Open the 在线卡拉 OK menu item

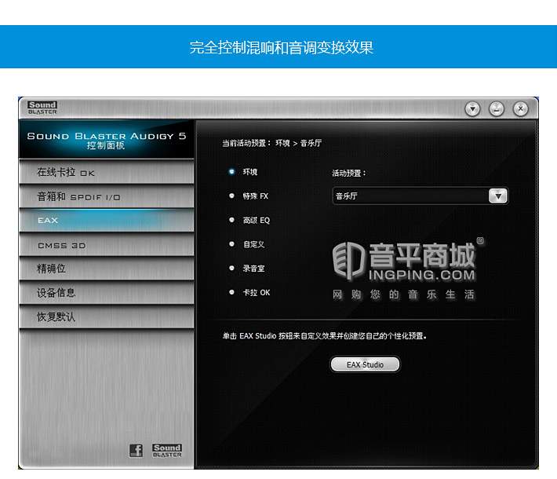click(x=107, y=172)
